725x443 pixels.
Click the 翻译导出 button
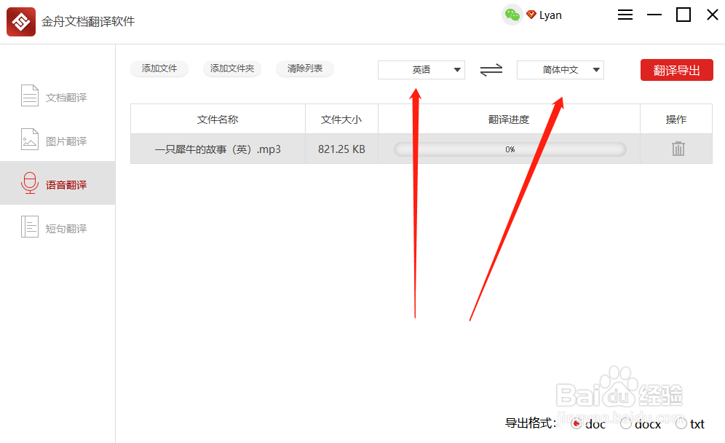[676, 70]
